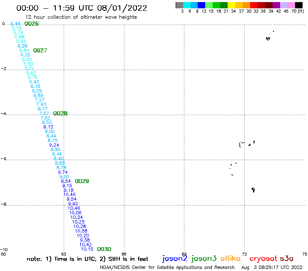Pick the orange swatch in the color scale

tap(246, 5)
